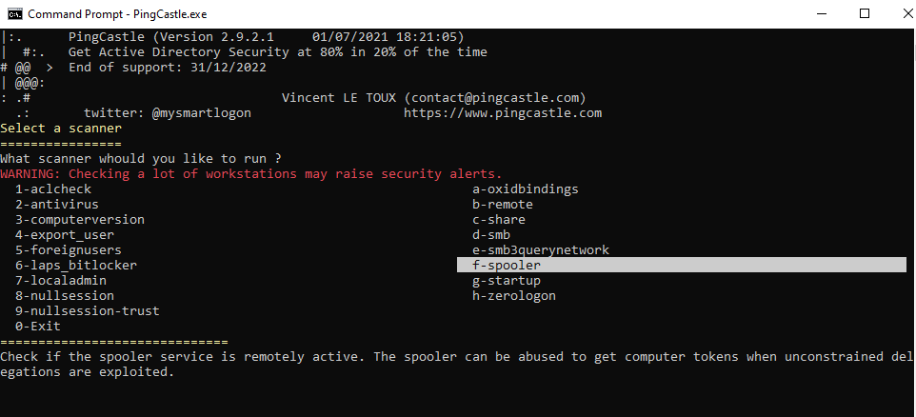Click the Command Prompt icon in title bar
Viewport: 916px width, 417px height.
15,14
